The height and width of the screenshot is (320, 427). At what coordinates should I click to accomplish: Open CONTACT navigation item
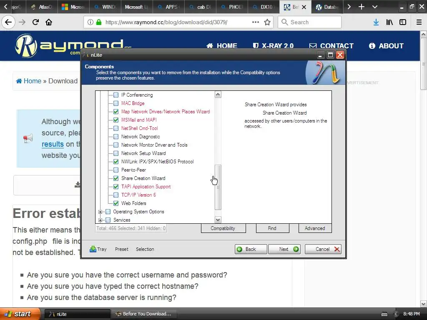pos(332,46)
